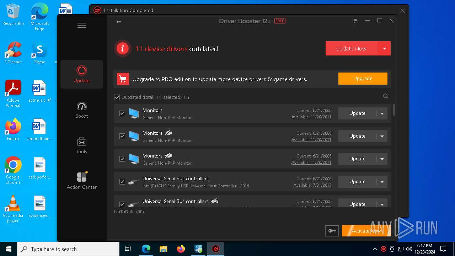Viewport: 455px width, 256px height.
Task: Go back with the arrow icon
Action: (119, 22)
